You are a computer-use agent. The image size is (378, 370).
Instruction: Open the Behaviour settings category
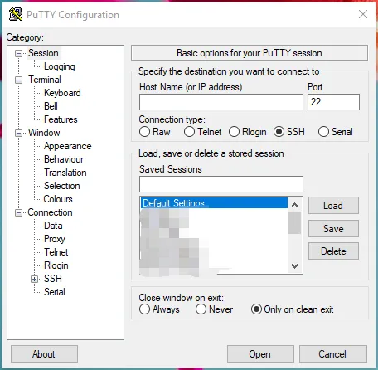coord(64,159)
